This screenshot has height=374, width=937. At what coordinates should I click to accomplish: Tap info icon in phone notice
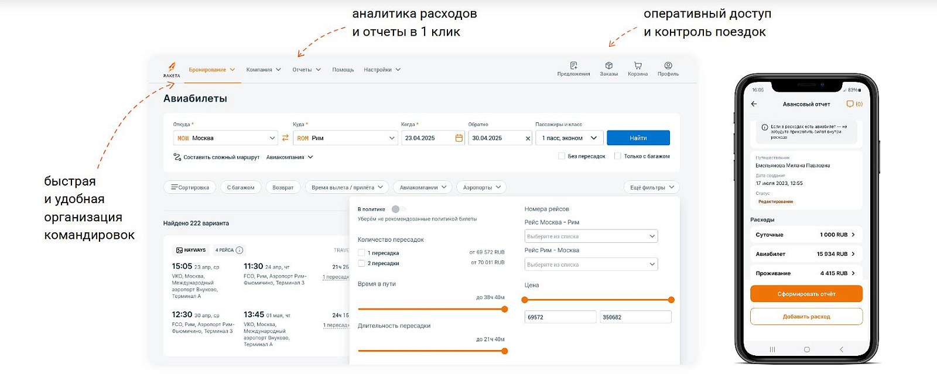tap(765, 127)
